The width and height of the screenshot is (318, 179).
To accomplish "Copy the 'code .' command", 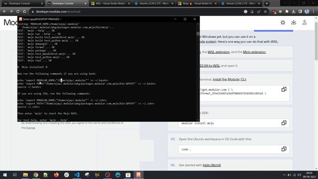I will 284,149.
